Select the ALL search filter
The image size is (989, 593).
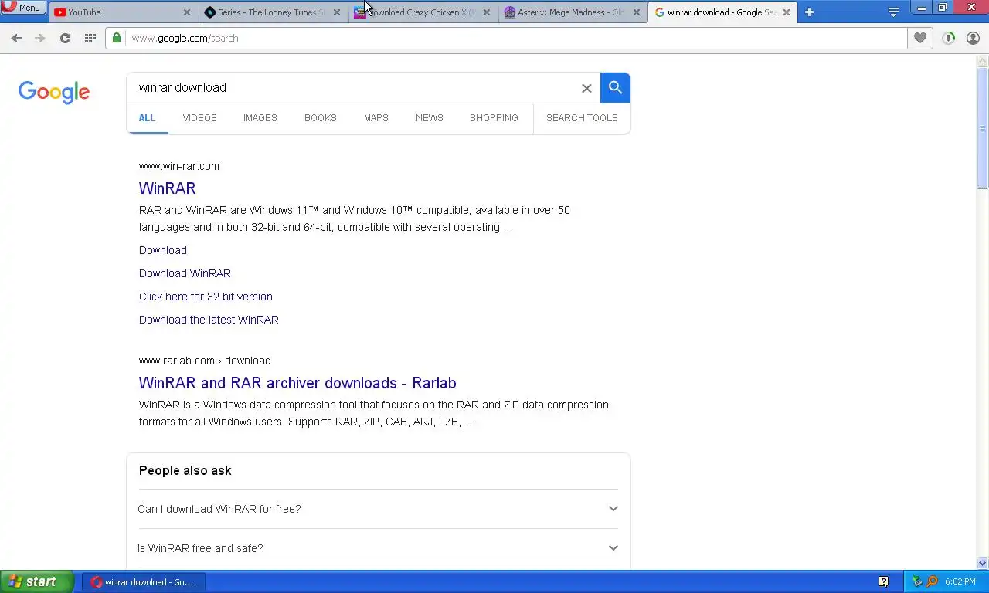[147, 118]
